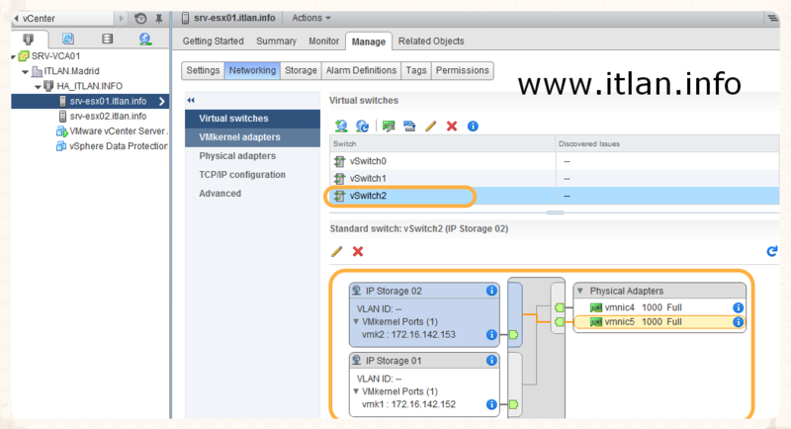Image resolution: width=791 pixels, height=429 pixels.
Task: Click the pencil edit icon under Standard switch heading
Action: (337, 251)
